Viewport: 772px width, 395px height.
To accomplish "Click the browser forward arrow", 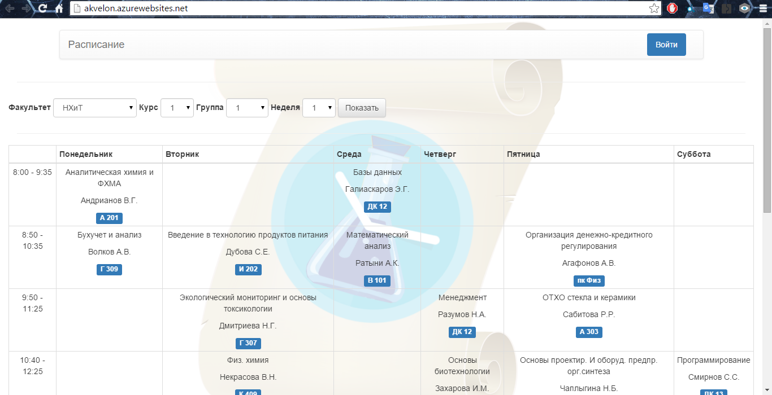I will pyautogui.click(x=26, y=8).
